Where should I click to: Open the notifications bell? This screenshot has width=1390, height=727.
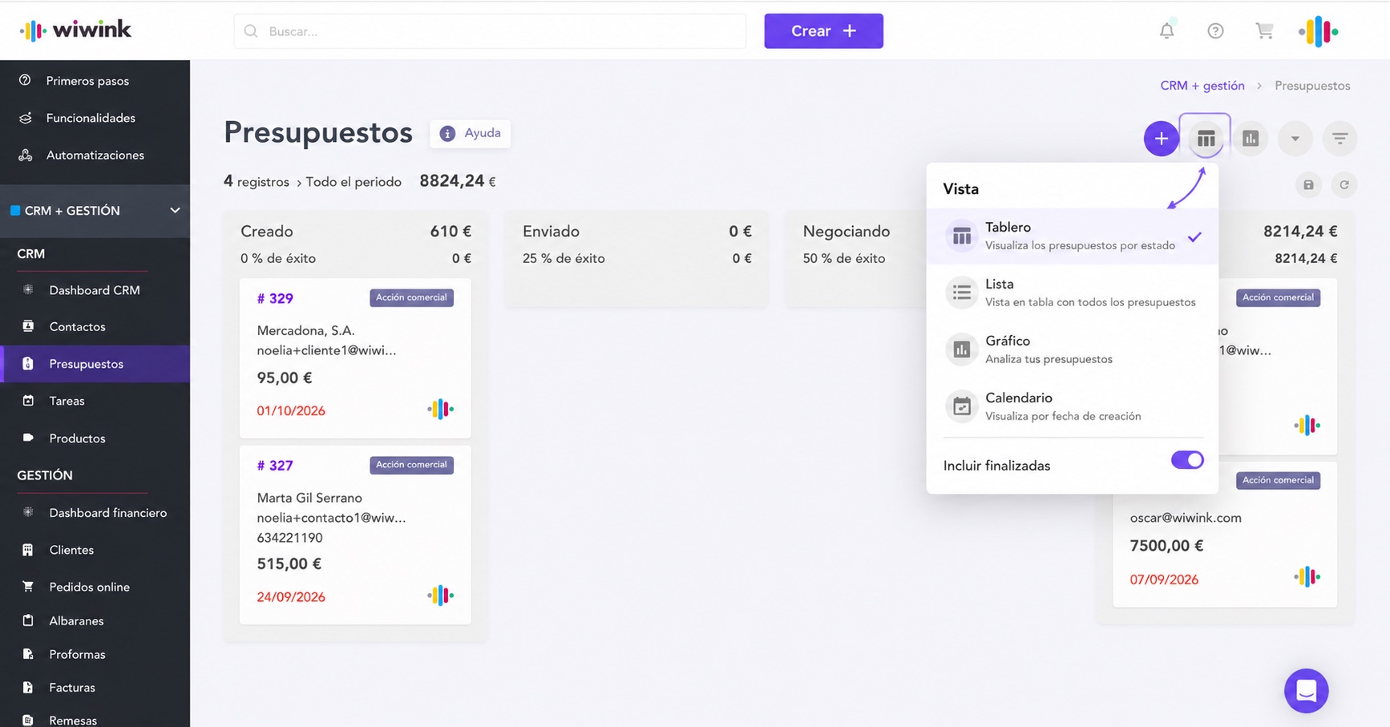tap(1166, 30)
